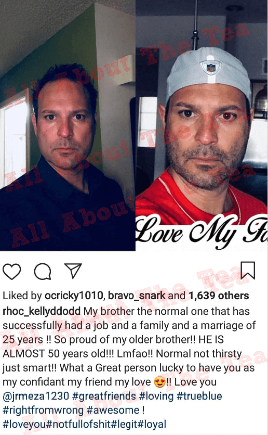Tap the paper plane share icon

tap(73, 271)
